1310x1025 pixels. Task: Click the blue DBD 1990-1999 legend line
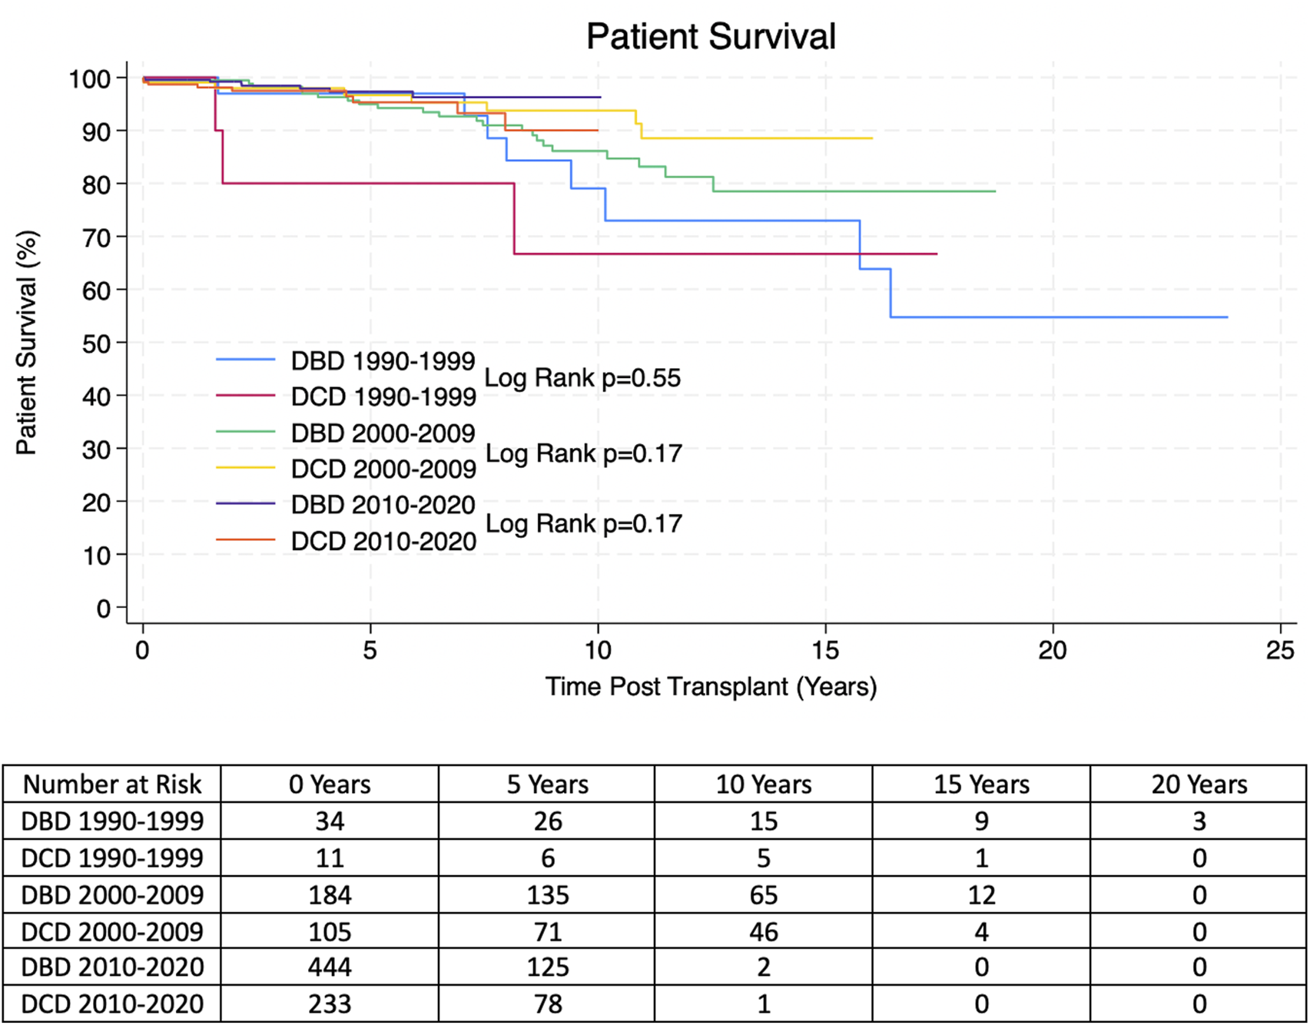pos(245,360)
